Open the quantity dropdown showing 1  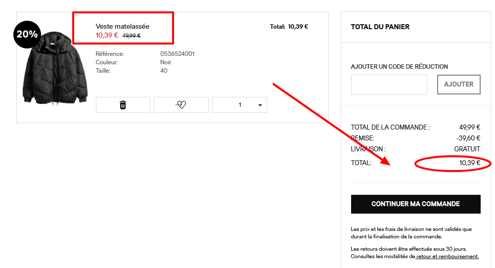coord(240,105)
